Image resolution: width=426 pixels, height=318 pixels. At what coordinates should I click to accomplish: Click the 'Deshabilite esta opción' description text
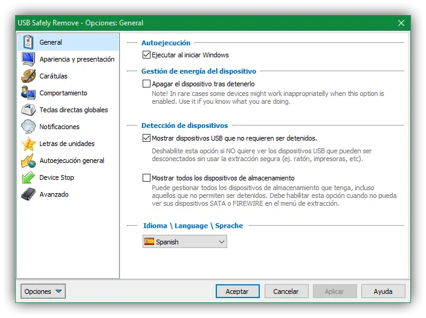(x=262, y=154)
